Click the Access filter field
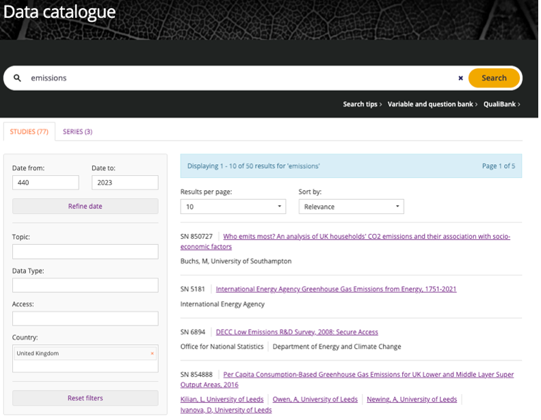Viewport: 541px width, 420px height. pos(85,319)
